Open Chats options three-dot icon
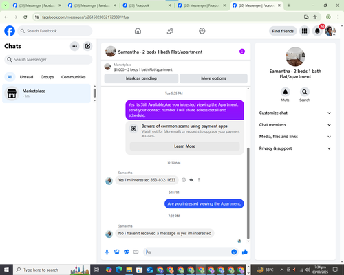The height and width of the screenshot is (275, 344). (75, 46)
